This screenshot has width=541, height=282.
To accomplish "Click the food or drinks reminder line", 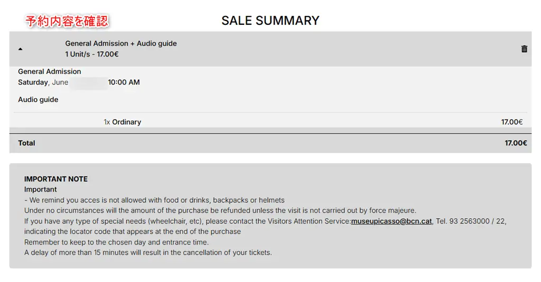I will coord(154,200).
